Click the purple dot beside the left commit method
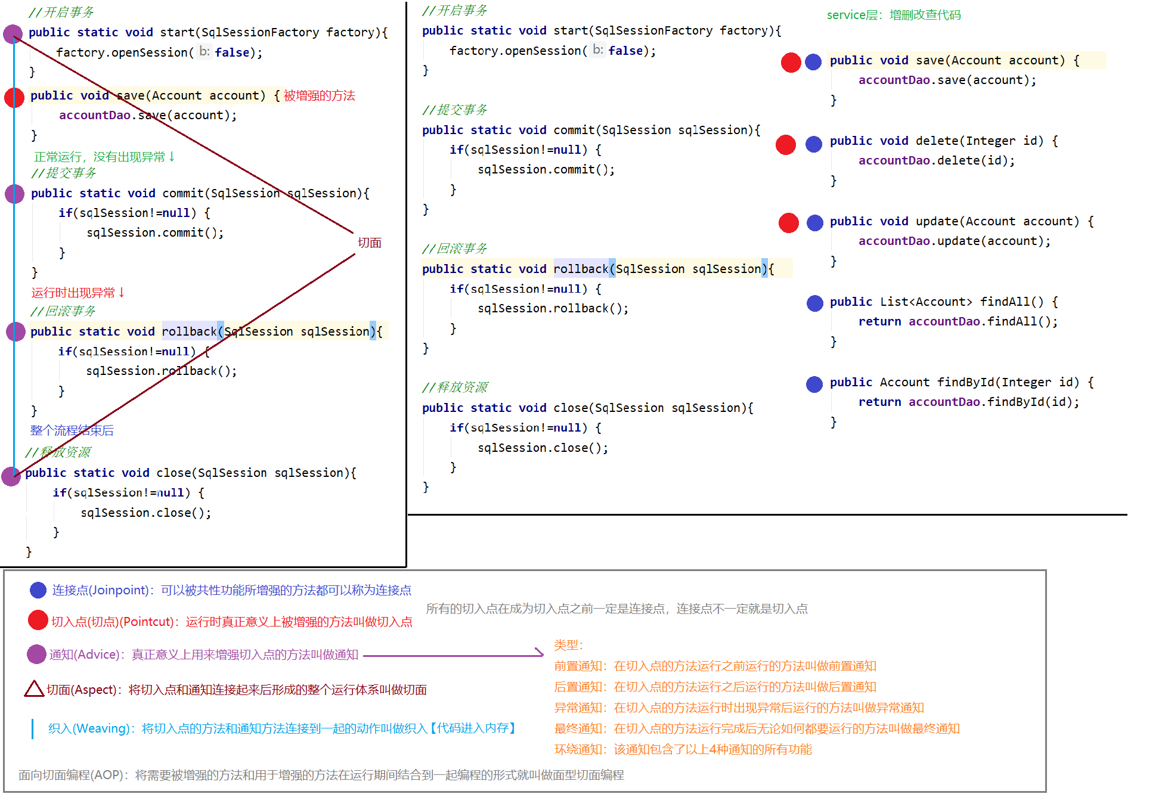 pyautogui.click(x=14, y=194)
